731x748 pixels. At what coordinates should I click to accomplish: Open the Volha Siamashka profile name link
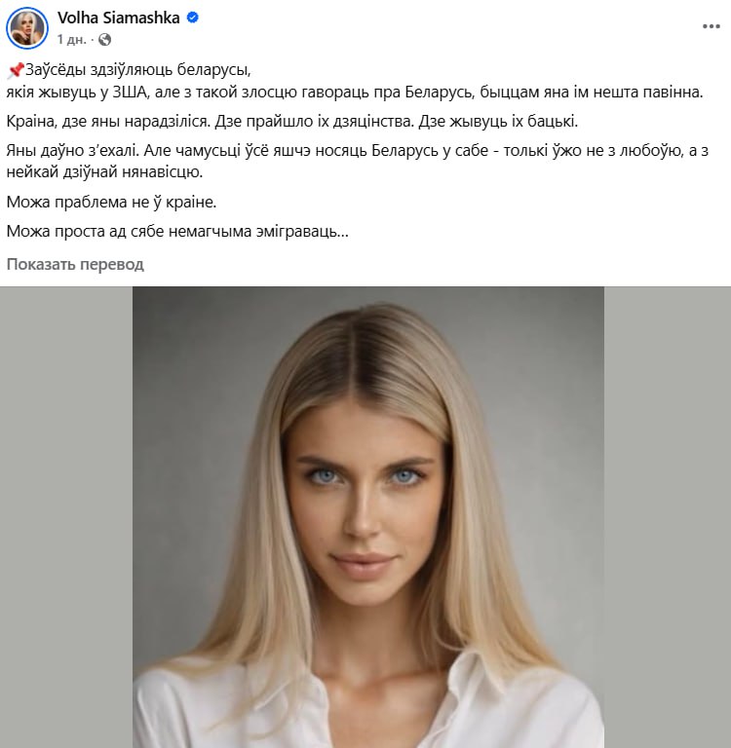coord(119,19)
